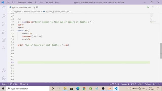
Task: Click the while(n>0) code line
Action: (x=24, y=31)
